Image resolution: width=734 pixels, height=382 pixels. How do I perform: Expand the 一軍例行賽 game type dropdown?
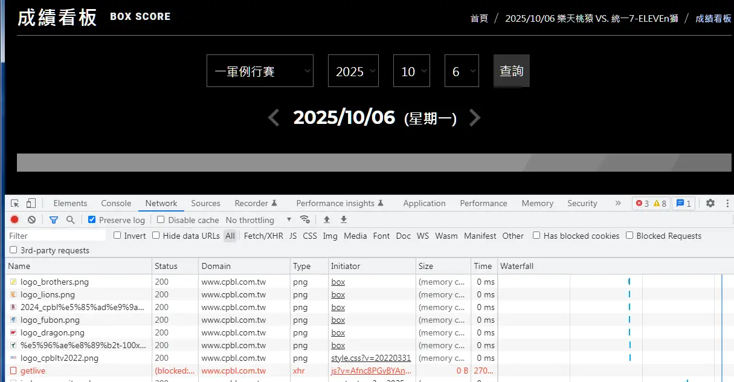pyautogui.click(x=260, y=71)
